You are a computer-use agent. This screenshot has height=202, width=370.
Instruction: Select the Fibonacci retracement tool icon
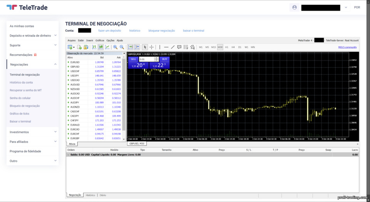point(186,47)
